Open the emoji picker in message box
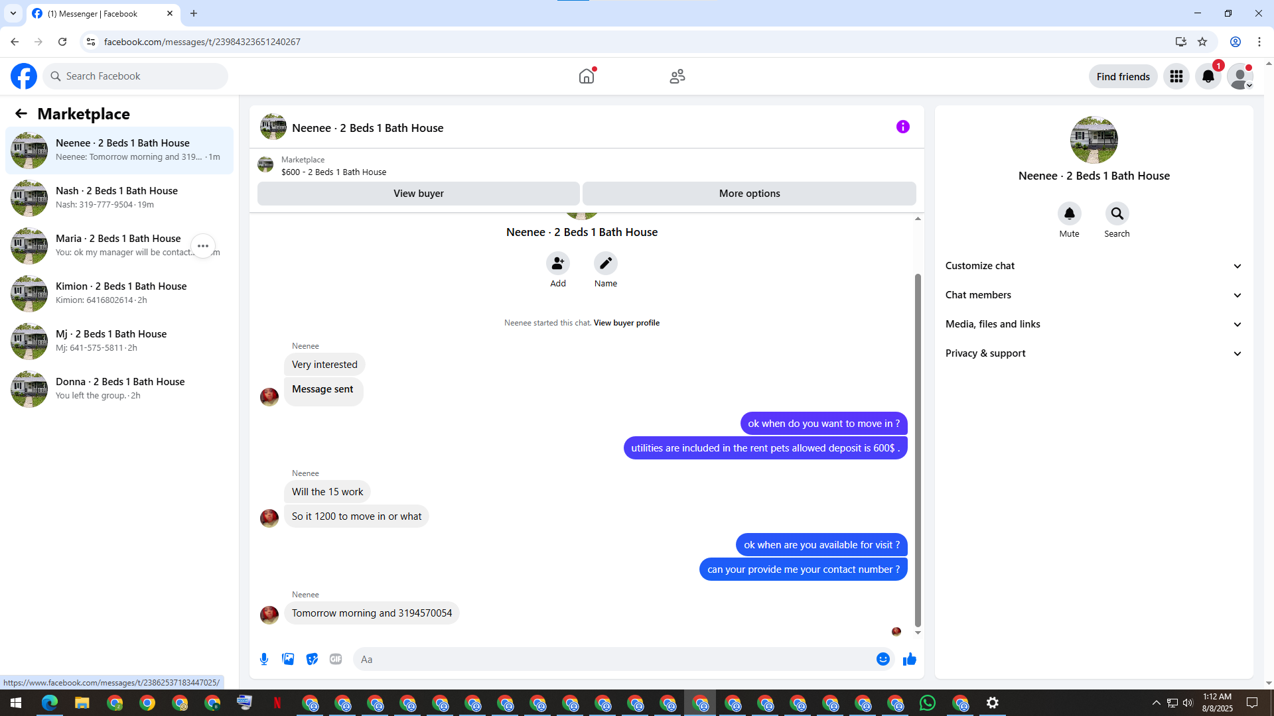Image resolution: width=1274 pixels, height=716 pixels. 883,659
